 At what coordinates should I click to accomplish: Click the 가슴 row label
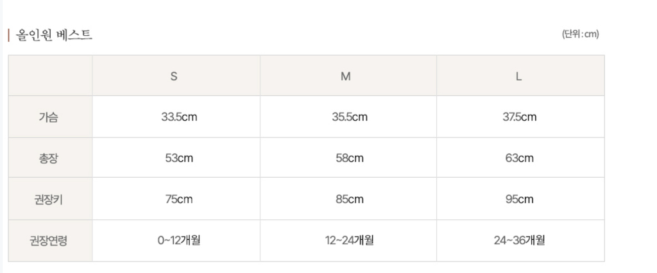coord(49,117)
